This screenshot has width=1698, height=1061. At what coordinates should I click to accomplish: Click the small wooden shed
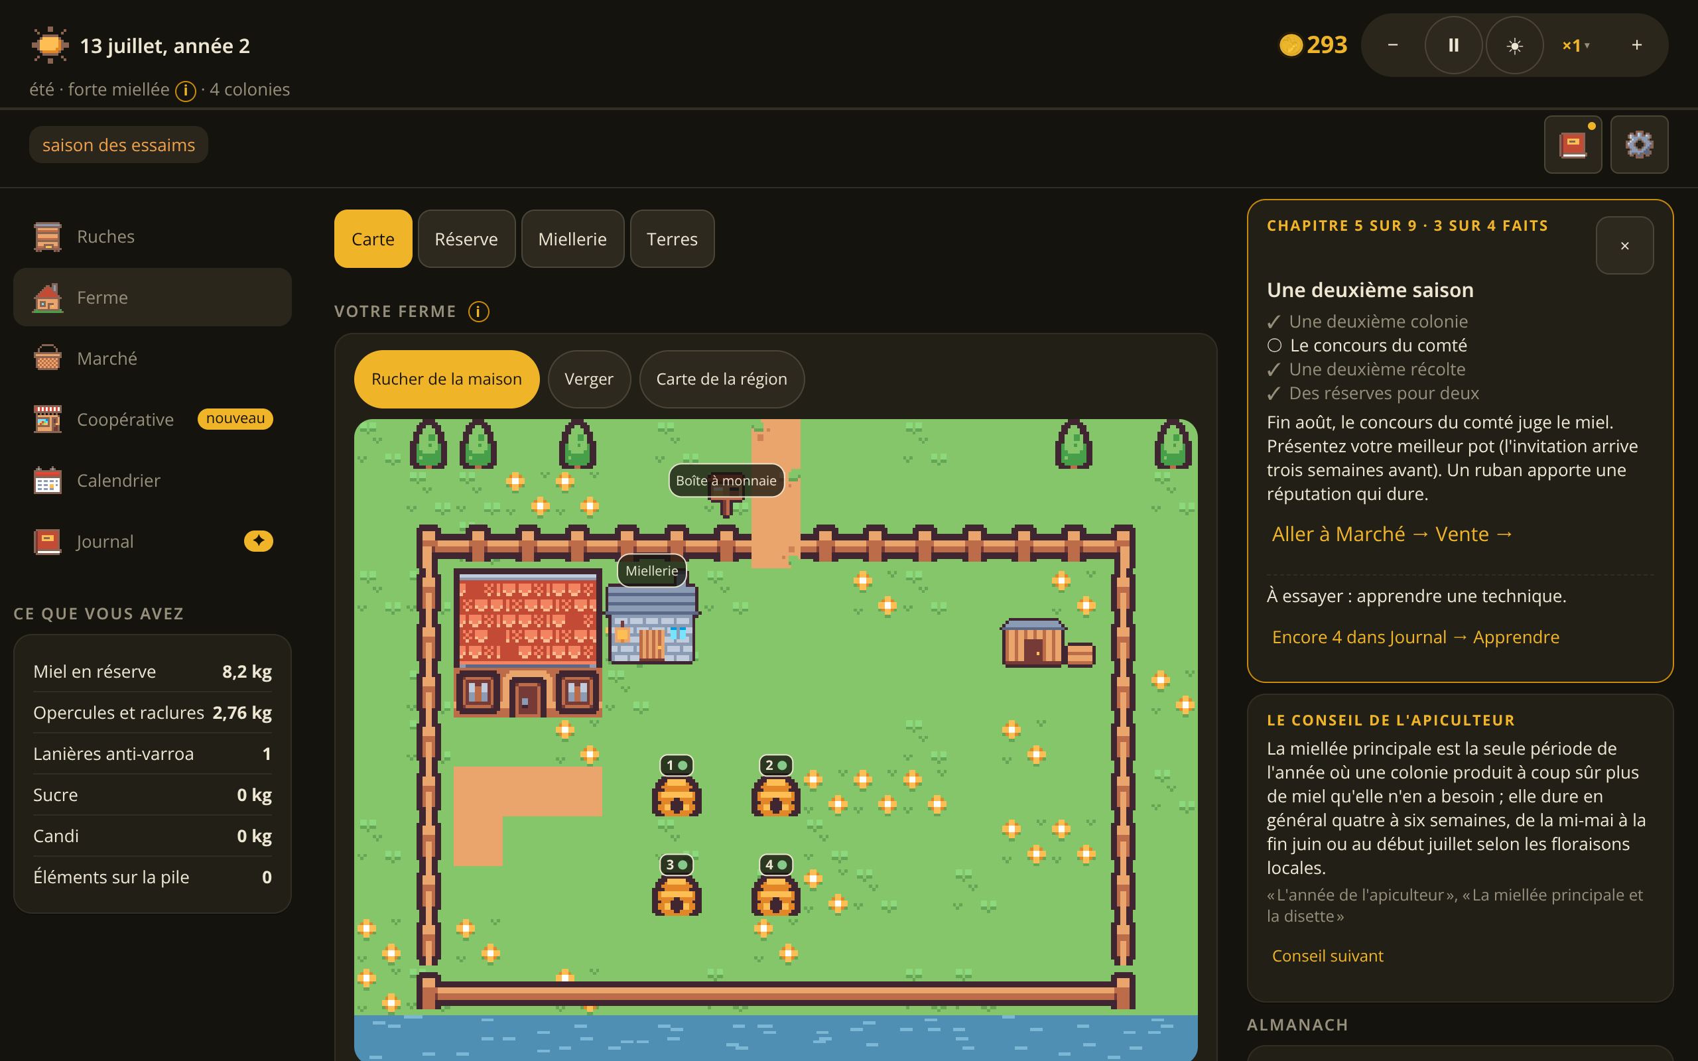1046,642
